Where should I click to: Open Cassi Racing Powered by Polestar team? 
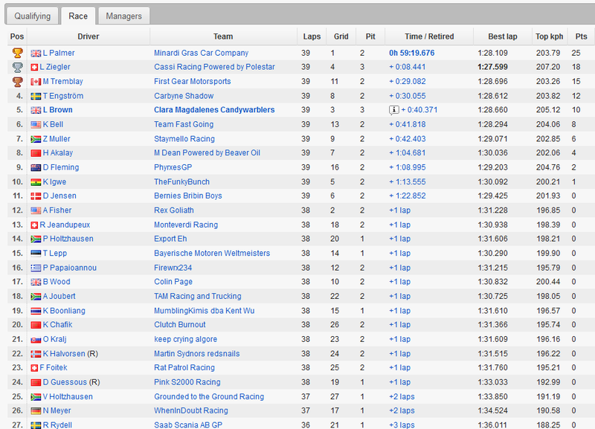(214, 67)
